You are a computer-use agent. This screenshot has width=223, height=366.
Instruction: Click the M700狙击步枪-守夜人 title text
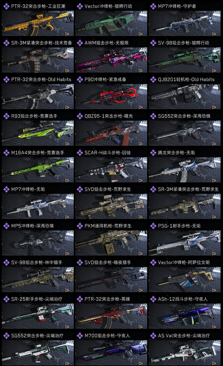[107, 336]
